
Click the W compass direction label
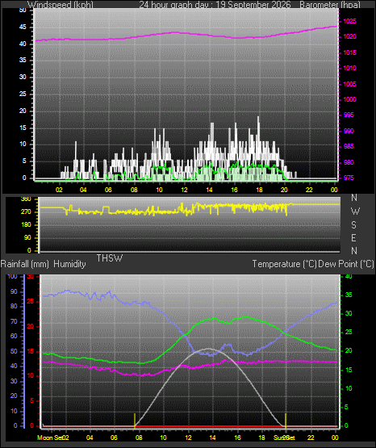pos(355,211)
